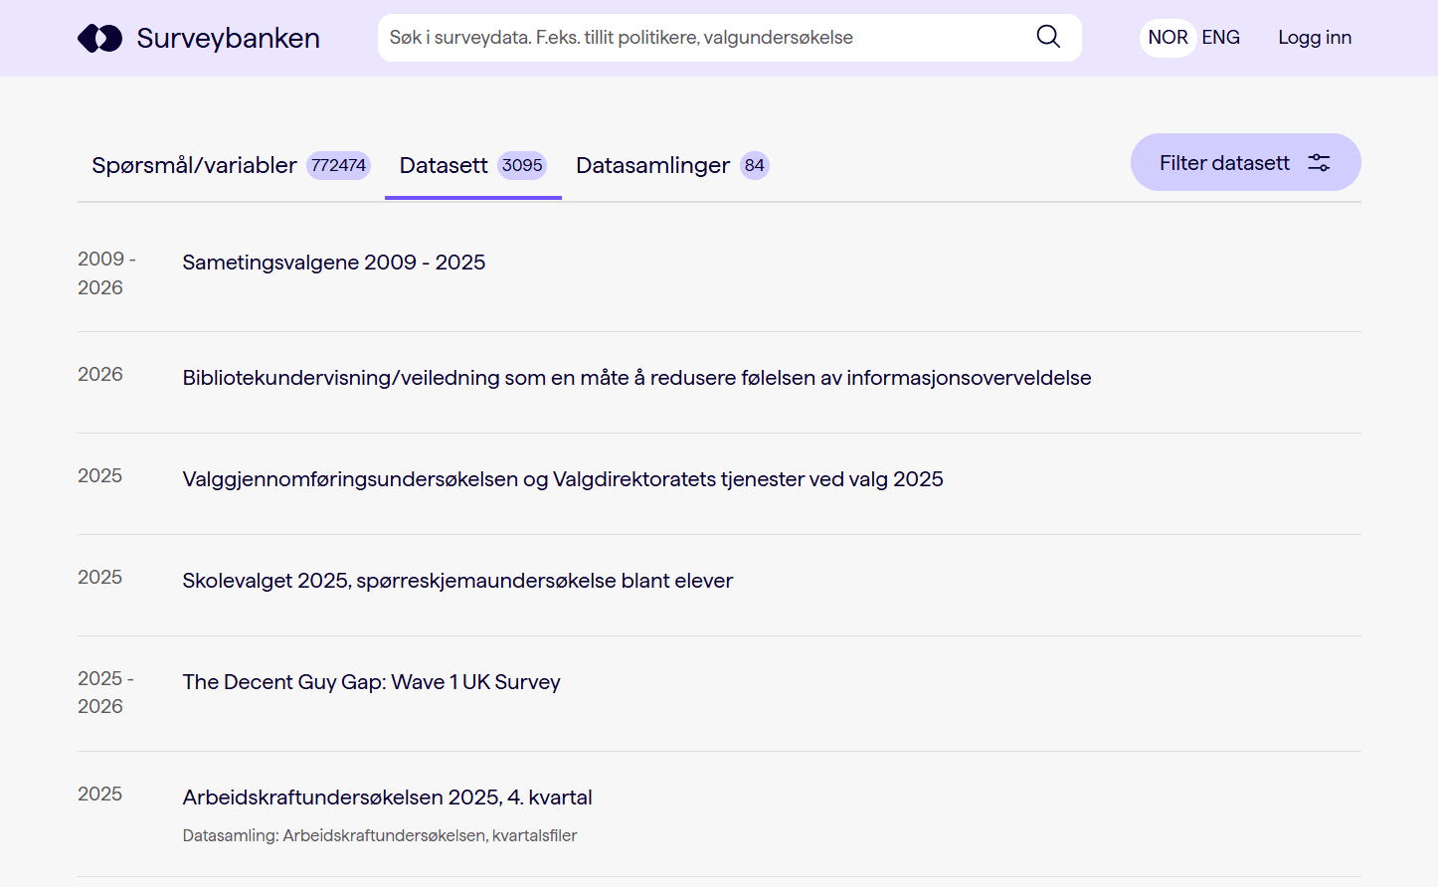Screen dimensions: 1438x887
Task: Click the Logg inn link
Action: (1315, 38)
